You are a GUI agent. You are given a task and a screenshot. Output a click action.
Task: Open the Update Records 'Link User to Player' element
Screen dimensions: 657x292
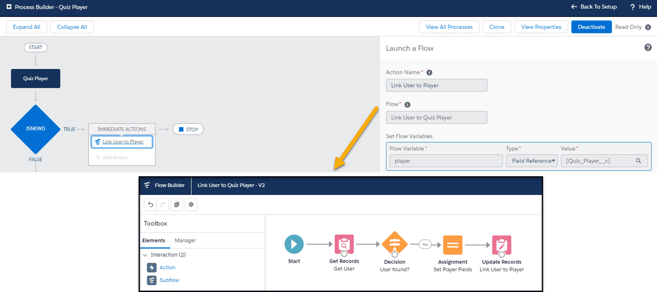[x=501, y=244]
